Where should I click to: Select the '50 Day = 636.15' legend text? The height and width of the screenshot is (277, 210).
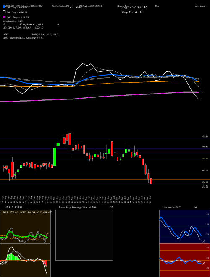17,13
